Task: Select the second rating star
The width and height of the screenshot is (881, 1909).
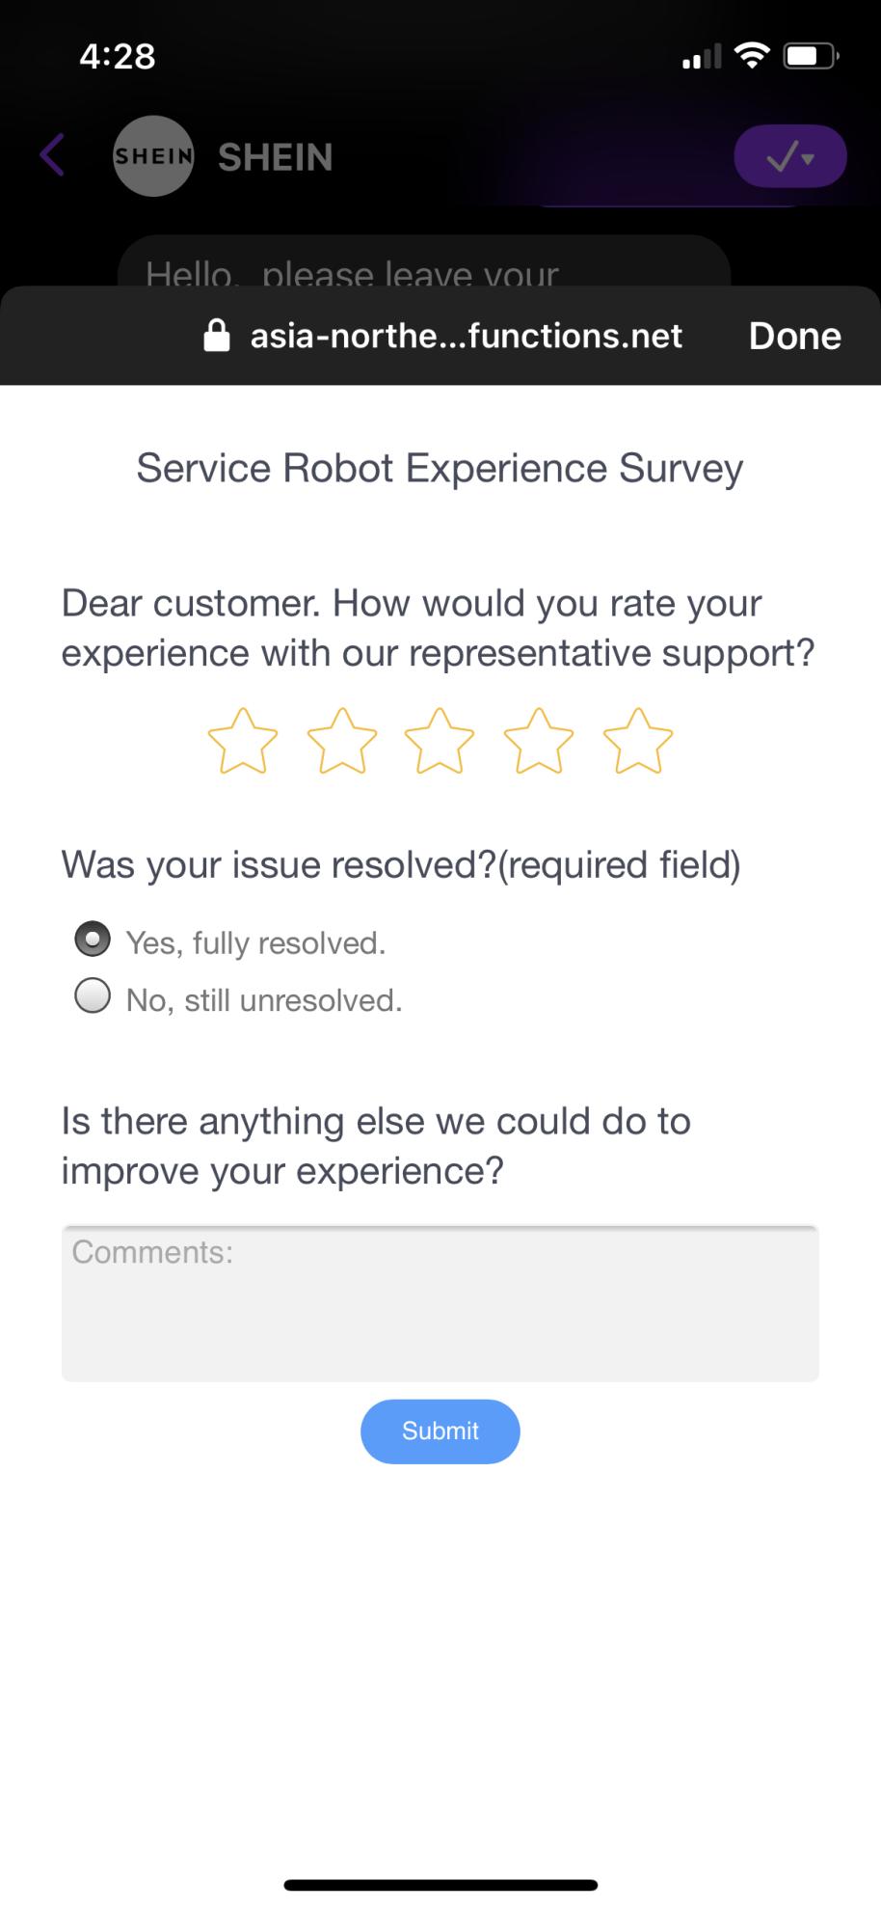Action: pos(342,742)
